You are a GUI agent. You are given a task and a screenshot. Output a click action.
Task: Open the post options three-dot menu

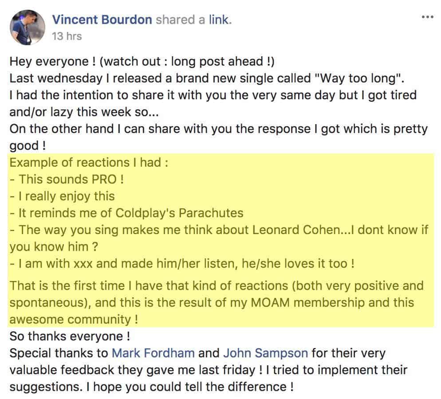[x=428, y=17]
